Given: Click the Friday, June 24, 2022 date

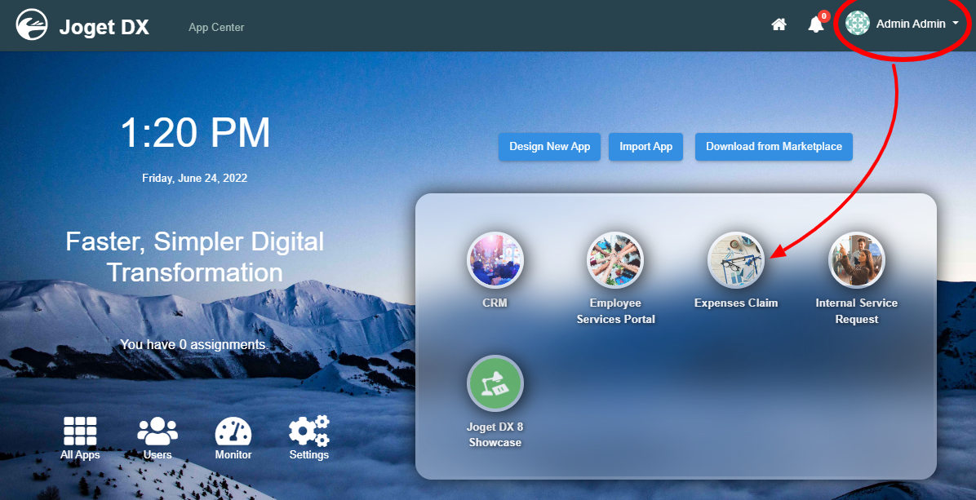Looking at the screenshot, I should pyautogui.click(x=195, y=178).
